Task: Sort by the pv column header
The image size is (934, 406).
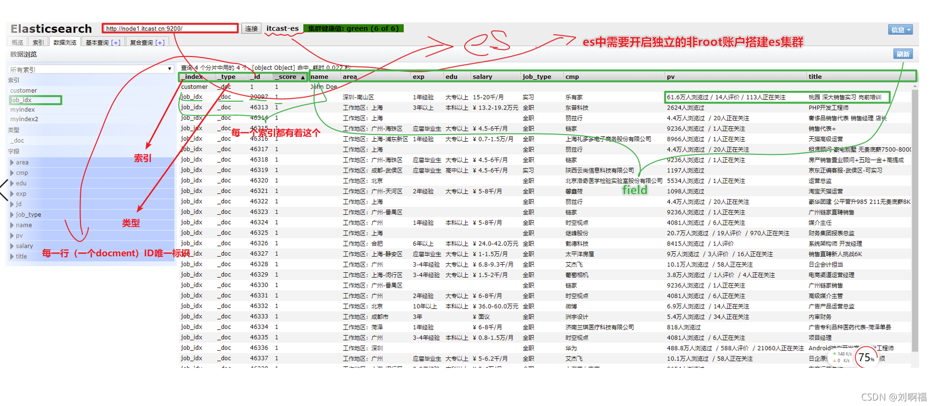Action: coord(735,77)
